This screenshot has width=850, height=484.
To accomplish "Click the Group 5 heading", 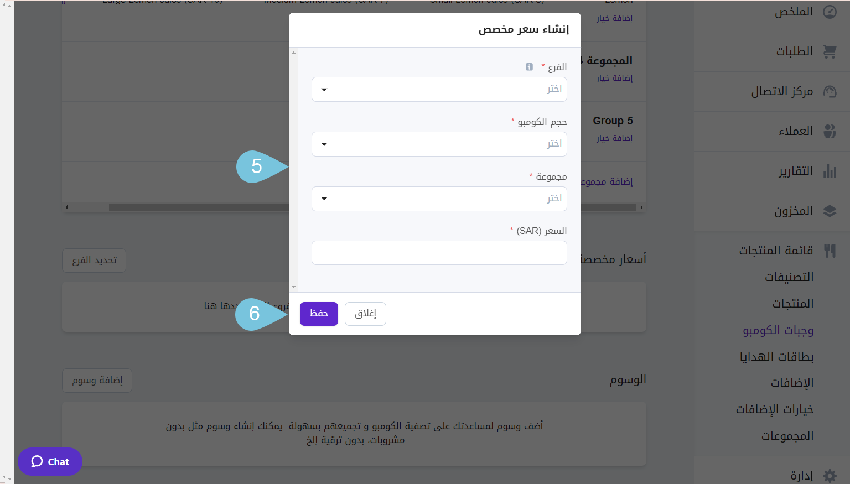I will [613, 121].
